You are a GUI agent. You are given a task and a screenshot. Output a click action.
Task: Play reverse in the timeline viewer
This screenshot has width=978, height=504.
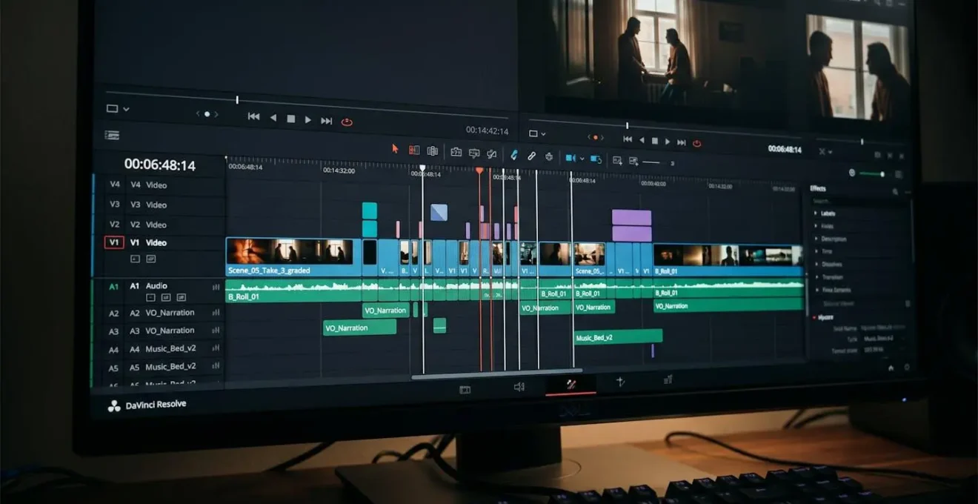click(x=642, y=140)
